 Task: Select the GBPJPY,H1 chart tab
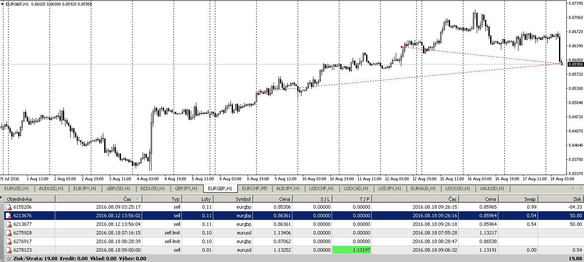[x=186, y=188]
